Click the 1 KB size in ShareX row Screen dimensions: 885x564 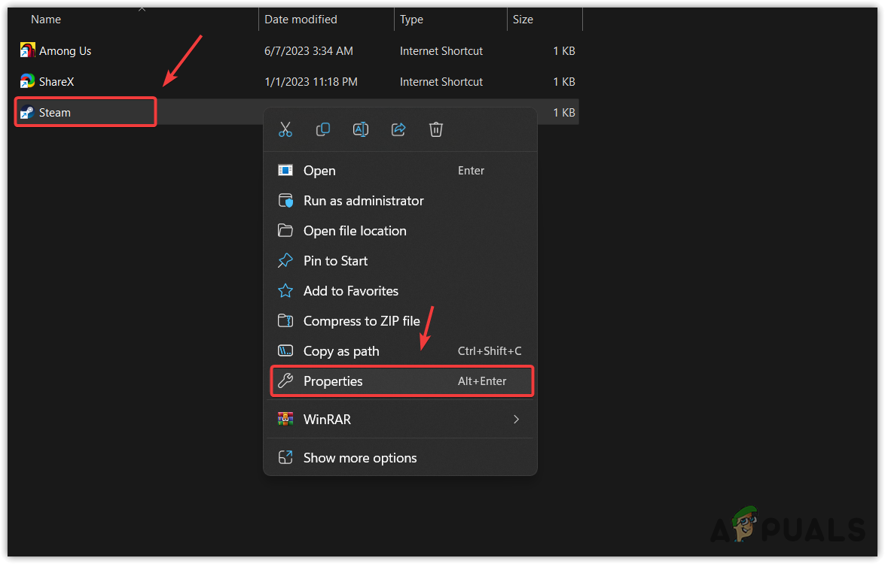tap(564, 82)
